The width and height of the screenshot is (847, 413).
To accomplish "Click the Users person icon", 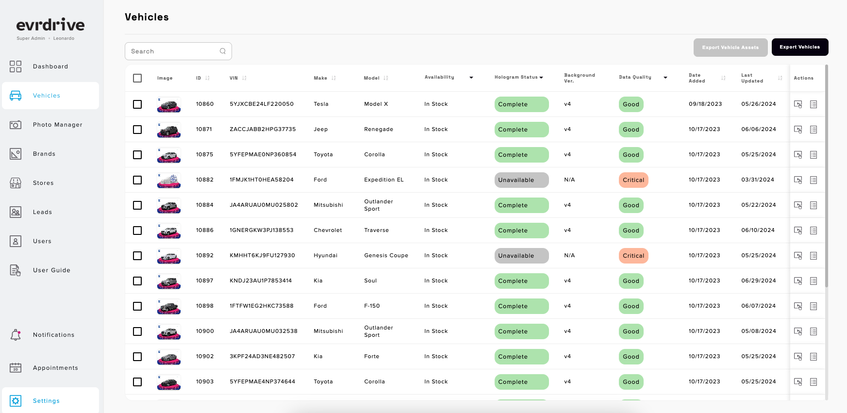I will (16, 241).
